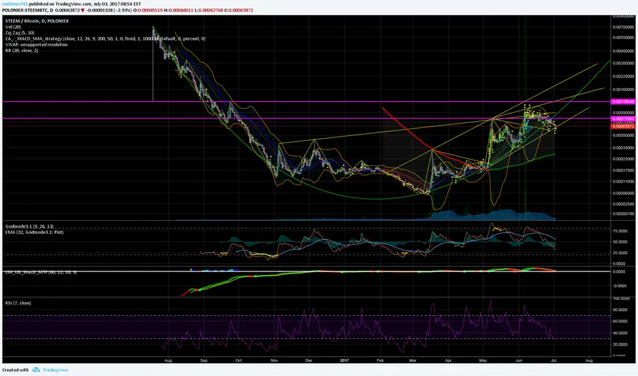
Task: Click the 0.00025000 price axis label
Action: click(x=624, y=159)
